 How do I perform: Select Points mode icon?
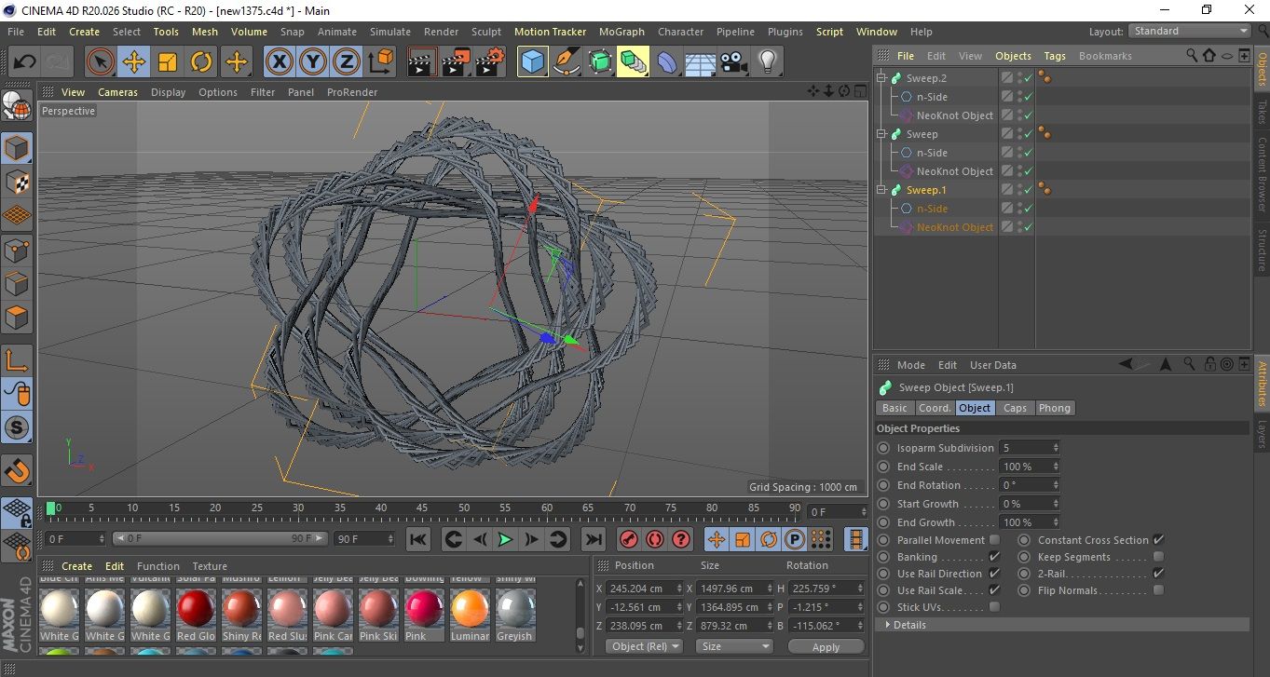18,250
